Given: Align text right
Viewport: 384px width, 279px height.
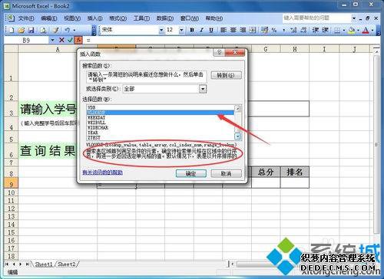Looking at the screenshot, I should 243,30.
